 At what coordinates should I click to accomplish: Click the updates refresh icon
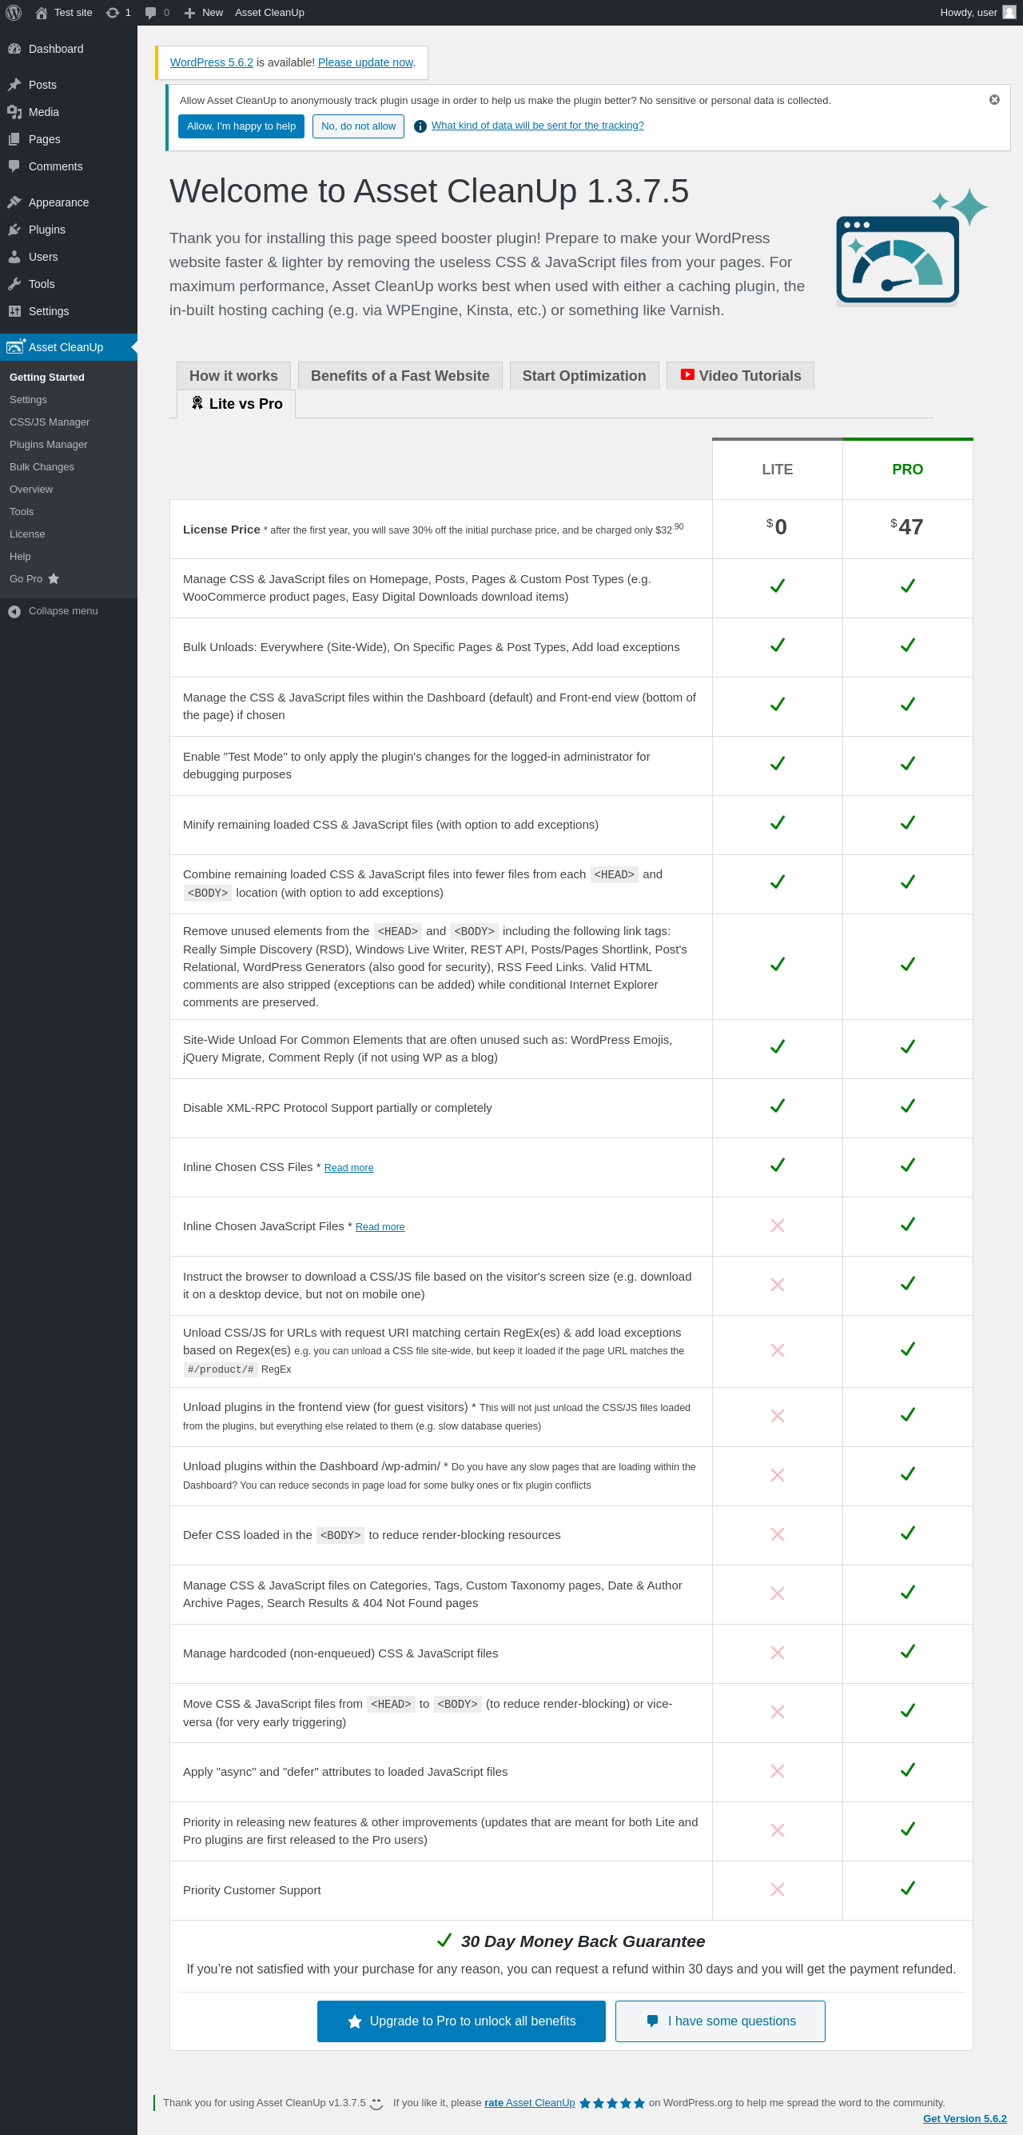click(x=113, y=13)
